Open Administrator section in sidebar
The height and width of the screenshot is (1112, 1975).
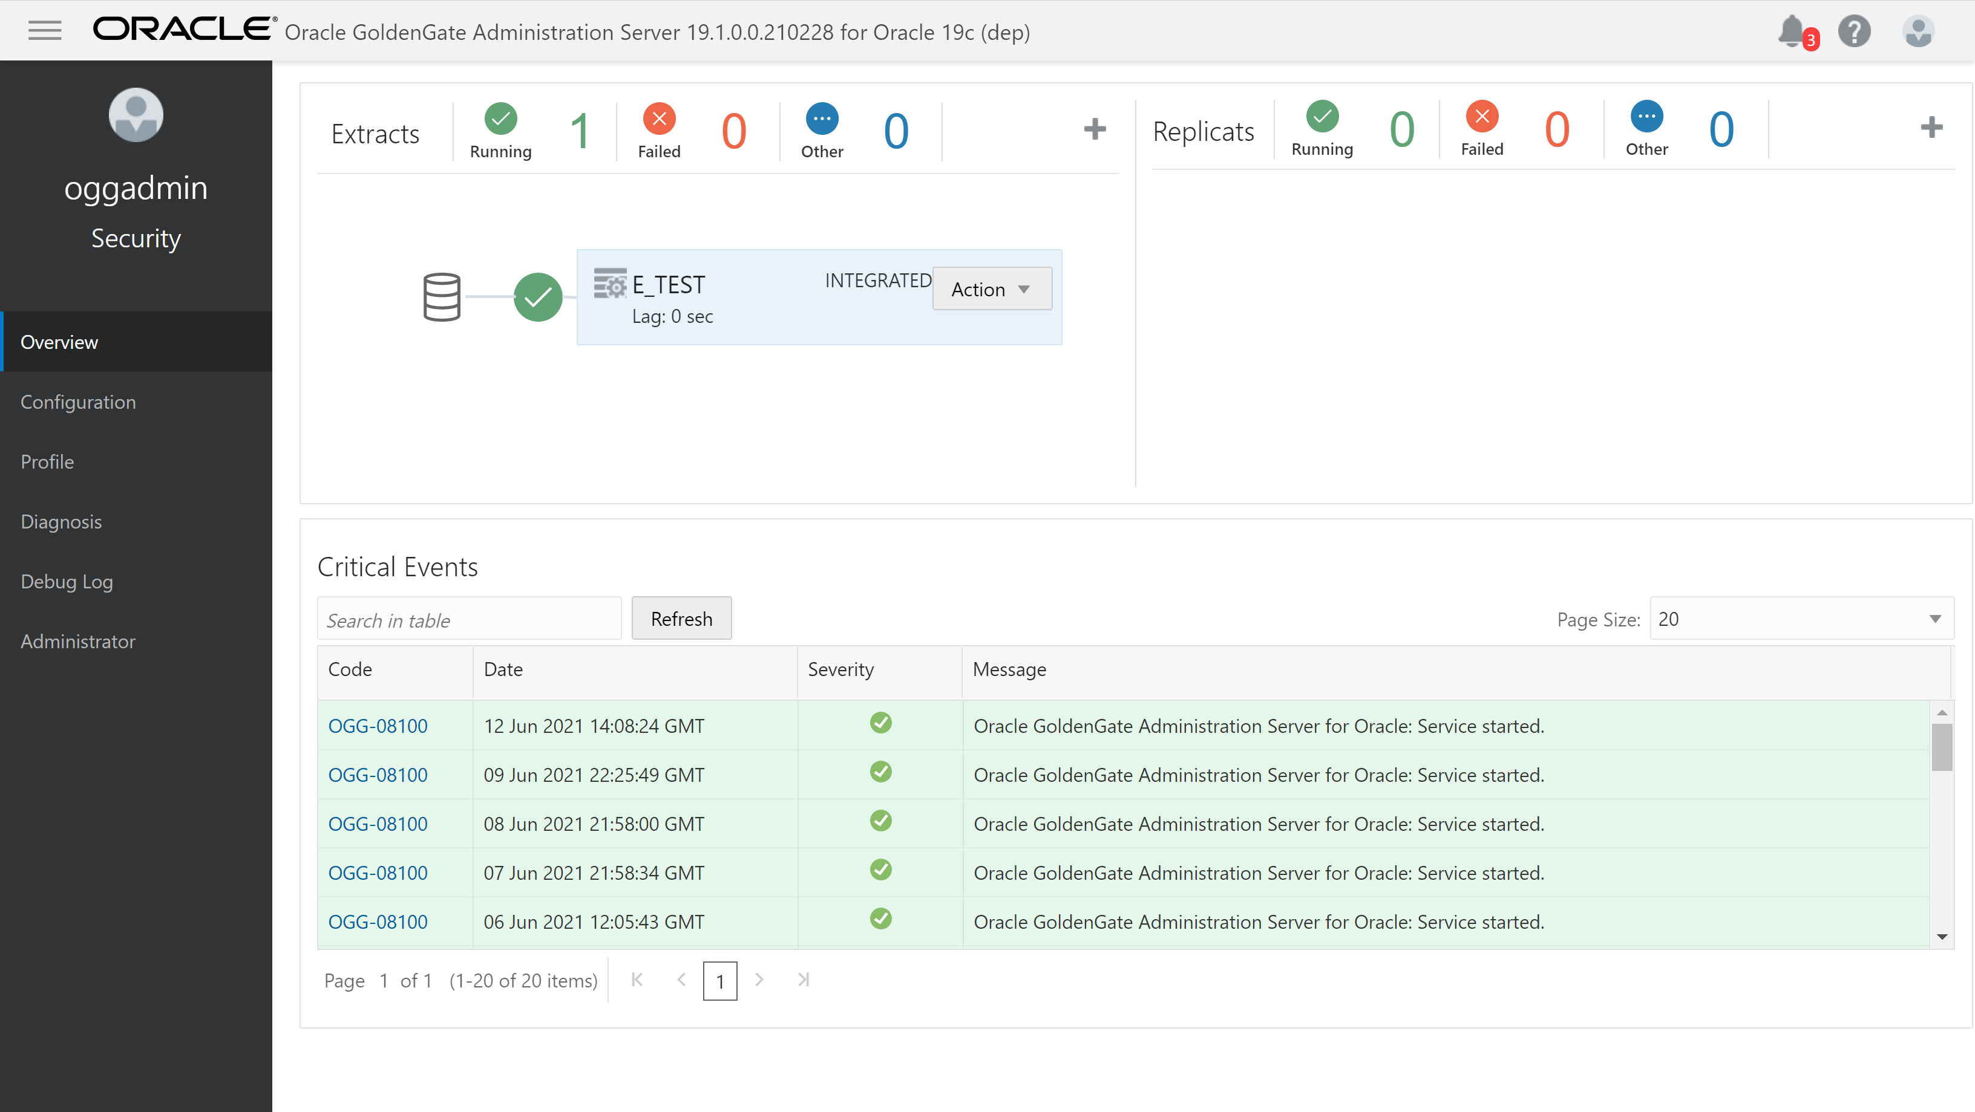pyautogui.click(x=78, y=641)
